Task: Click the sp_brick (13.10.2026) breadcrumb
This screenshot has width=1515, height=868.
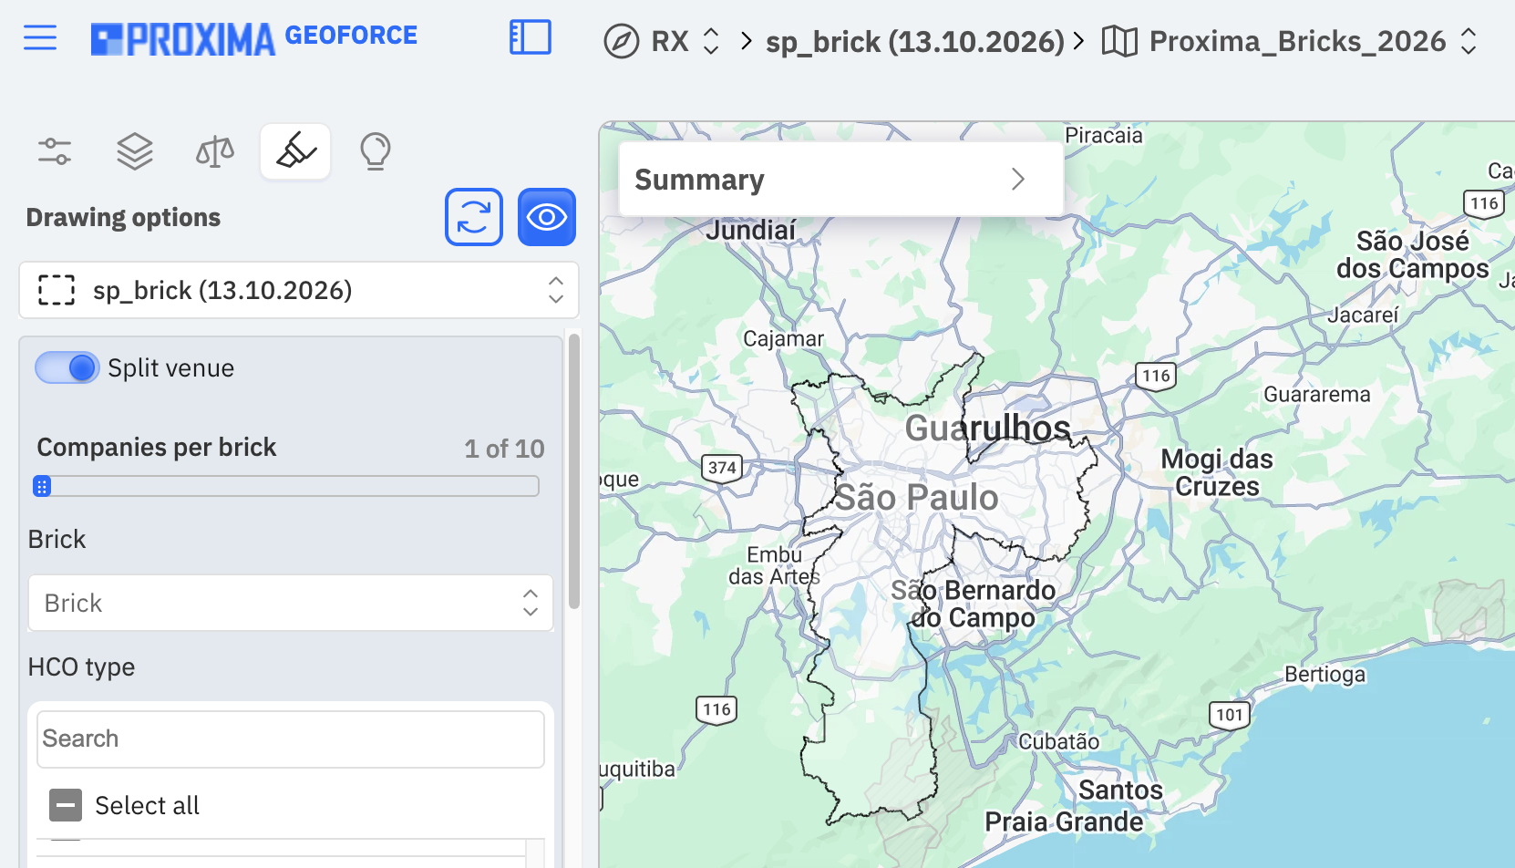Action: [914, 41]
